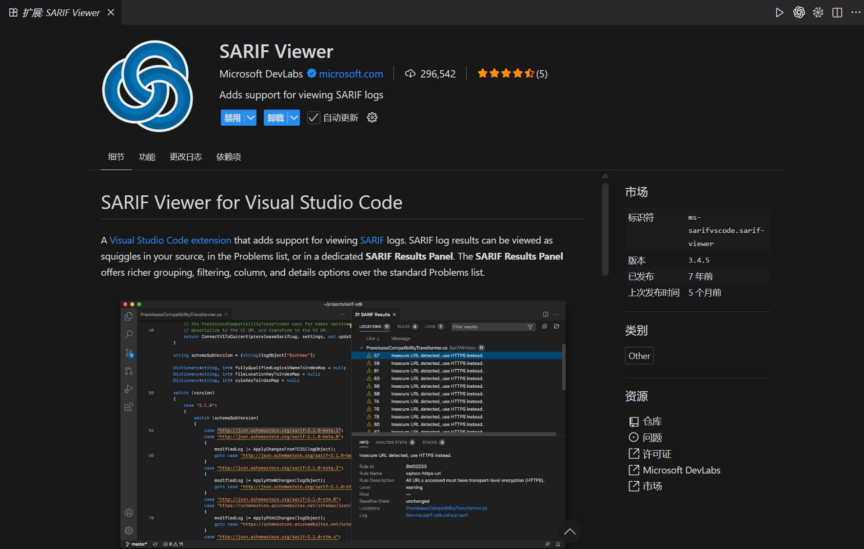Open the 仓库 repository resource link
Viewport: 864px width, 549px height.
(652, 421)
